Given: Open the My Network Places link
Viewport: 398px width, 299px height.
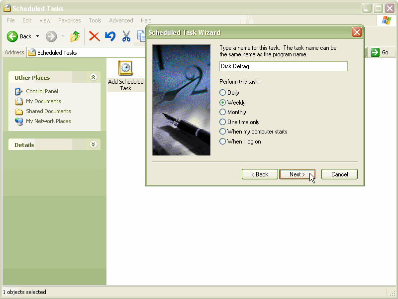Looking at the screenshot, I should 48,121.
